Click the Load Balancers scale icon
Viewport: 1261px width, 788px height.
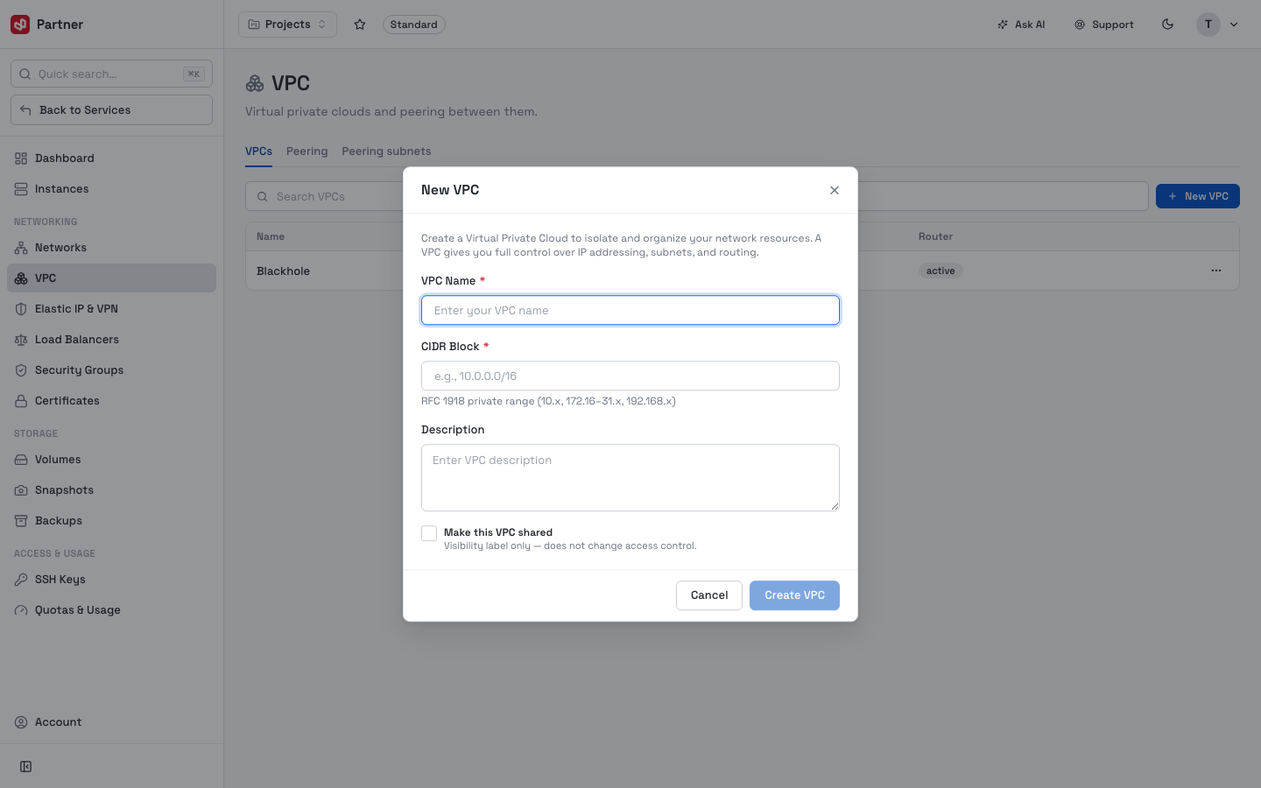[x=21, y=340]
